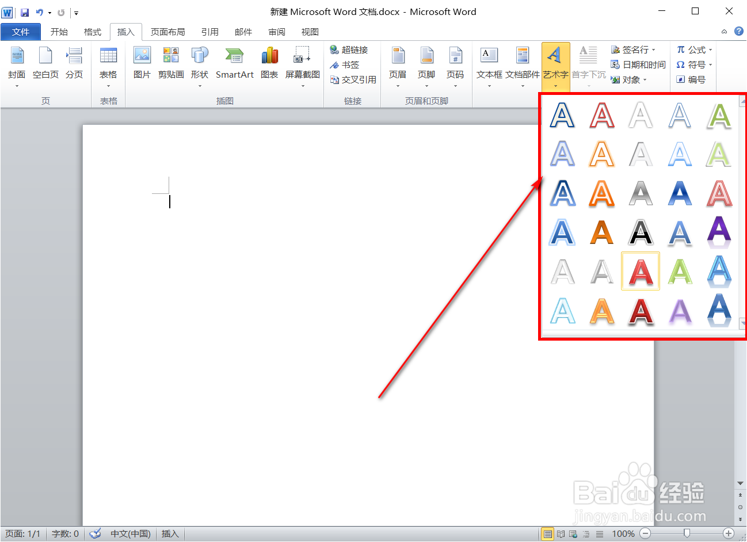747x542 pixels.
Task: Zoom in with the plus button
Action: pyautogui.click(x=729, y=534)
